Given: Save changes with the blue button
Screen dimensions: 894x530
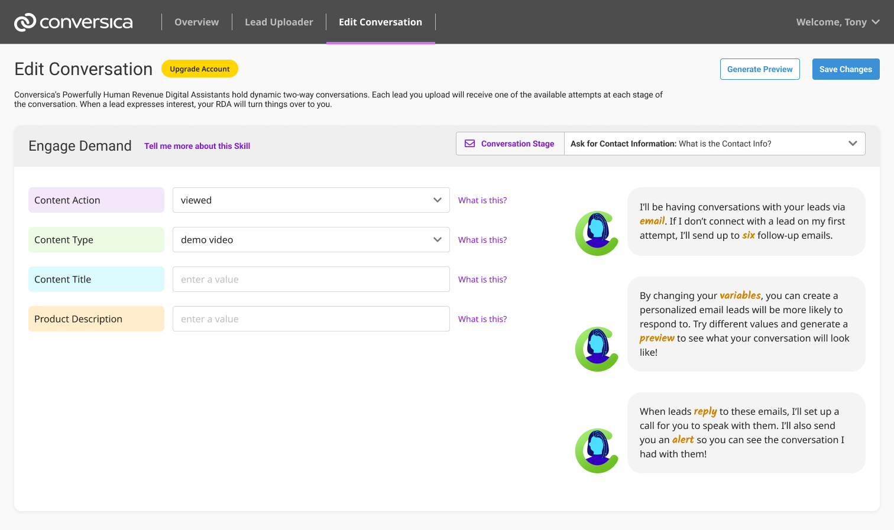Looking at the screenshot, I should tap(846, 69).
